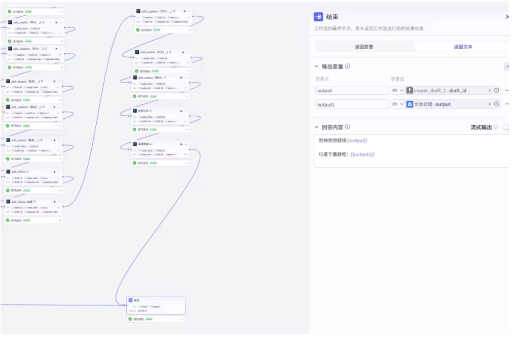
Task: Collapse the 输出变量 section
Action: click(x=317, y=66)
